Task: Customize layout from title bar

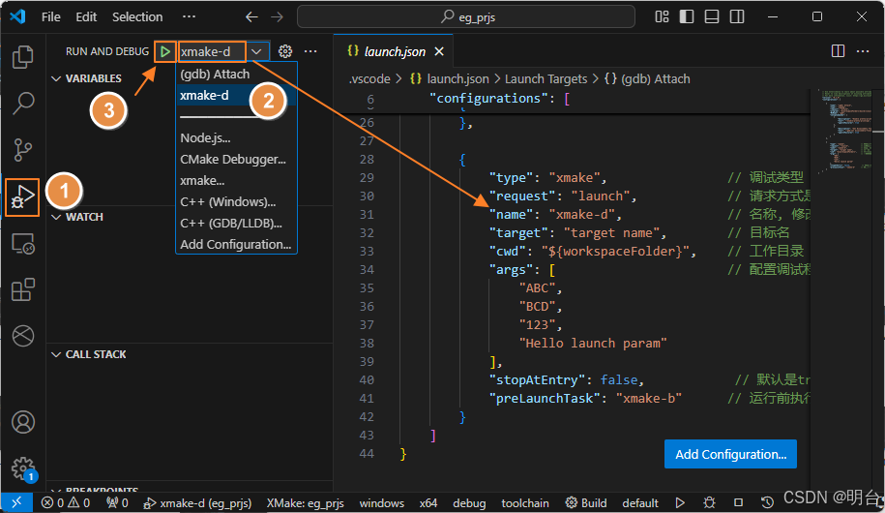Action: (662, 17)
